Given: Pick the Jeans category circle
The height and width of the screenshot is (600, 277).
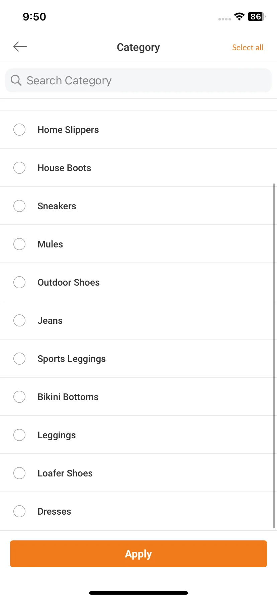Looking at the screenshot, I should [x=19, y=320].
